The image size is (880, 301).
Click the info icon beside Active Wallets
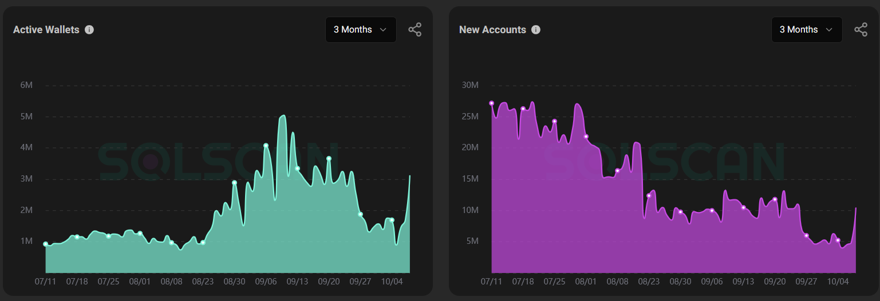(89, 30)
